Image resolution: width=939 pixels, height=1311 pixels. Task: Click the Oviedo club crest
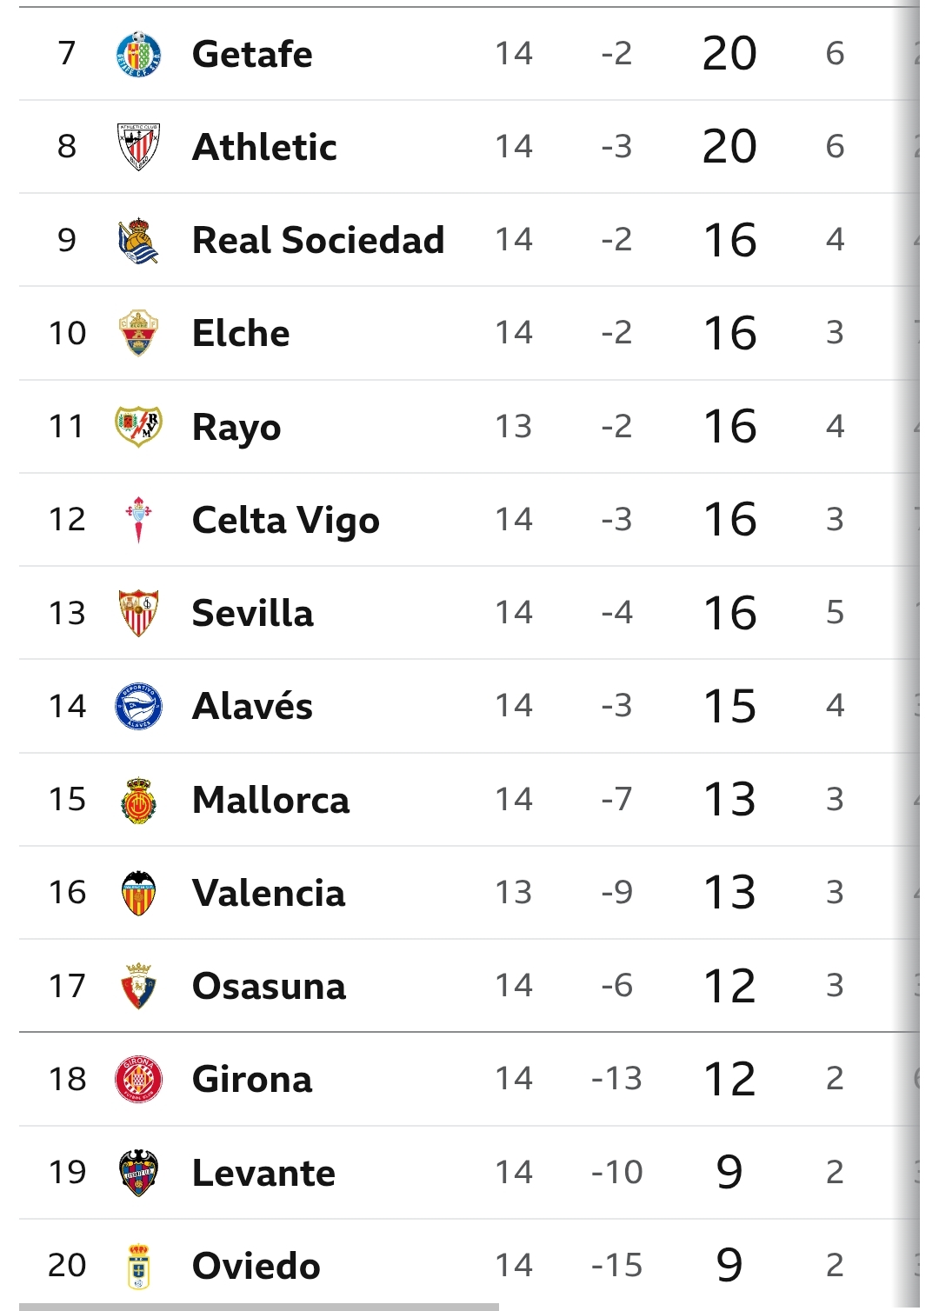pos(138,1266)
